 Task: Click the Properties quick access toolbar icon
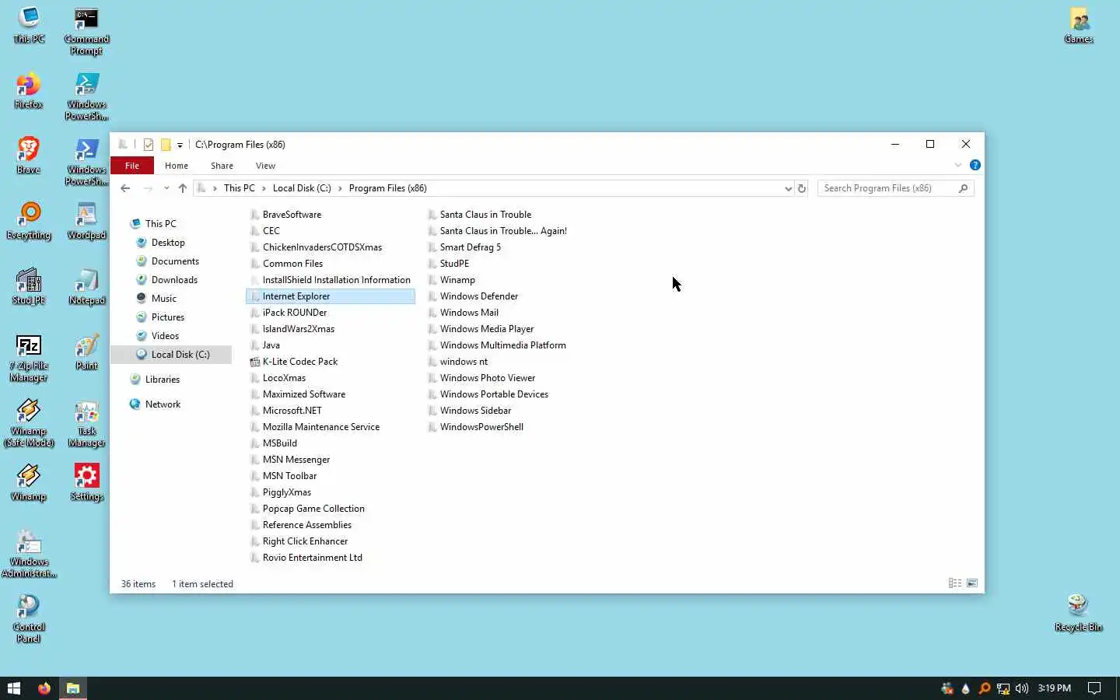tap(148, 145)
